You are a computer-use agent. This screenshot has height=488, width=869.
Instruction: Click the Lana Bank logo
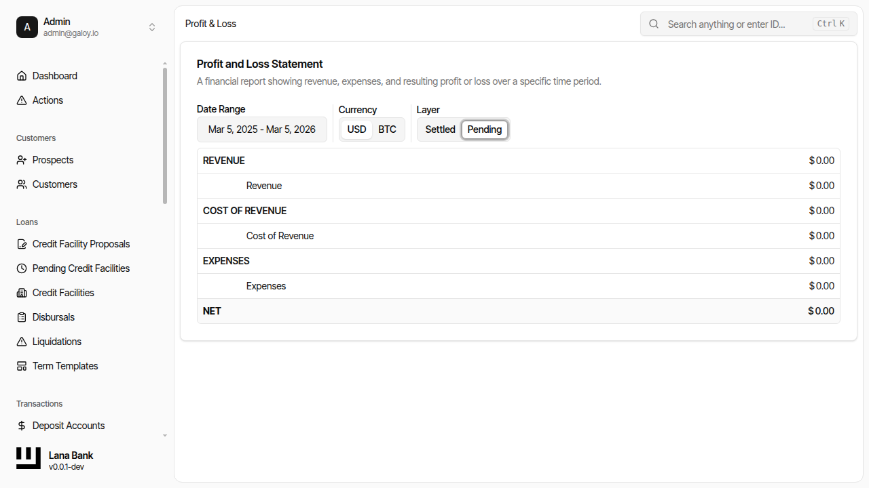coord(29,459)
